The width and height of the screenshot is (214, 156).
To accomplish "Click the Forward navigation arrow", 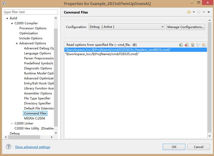I will [x=199, y=12].
